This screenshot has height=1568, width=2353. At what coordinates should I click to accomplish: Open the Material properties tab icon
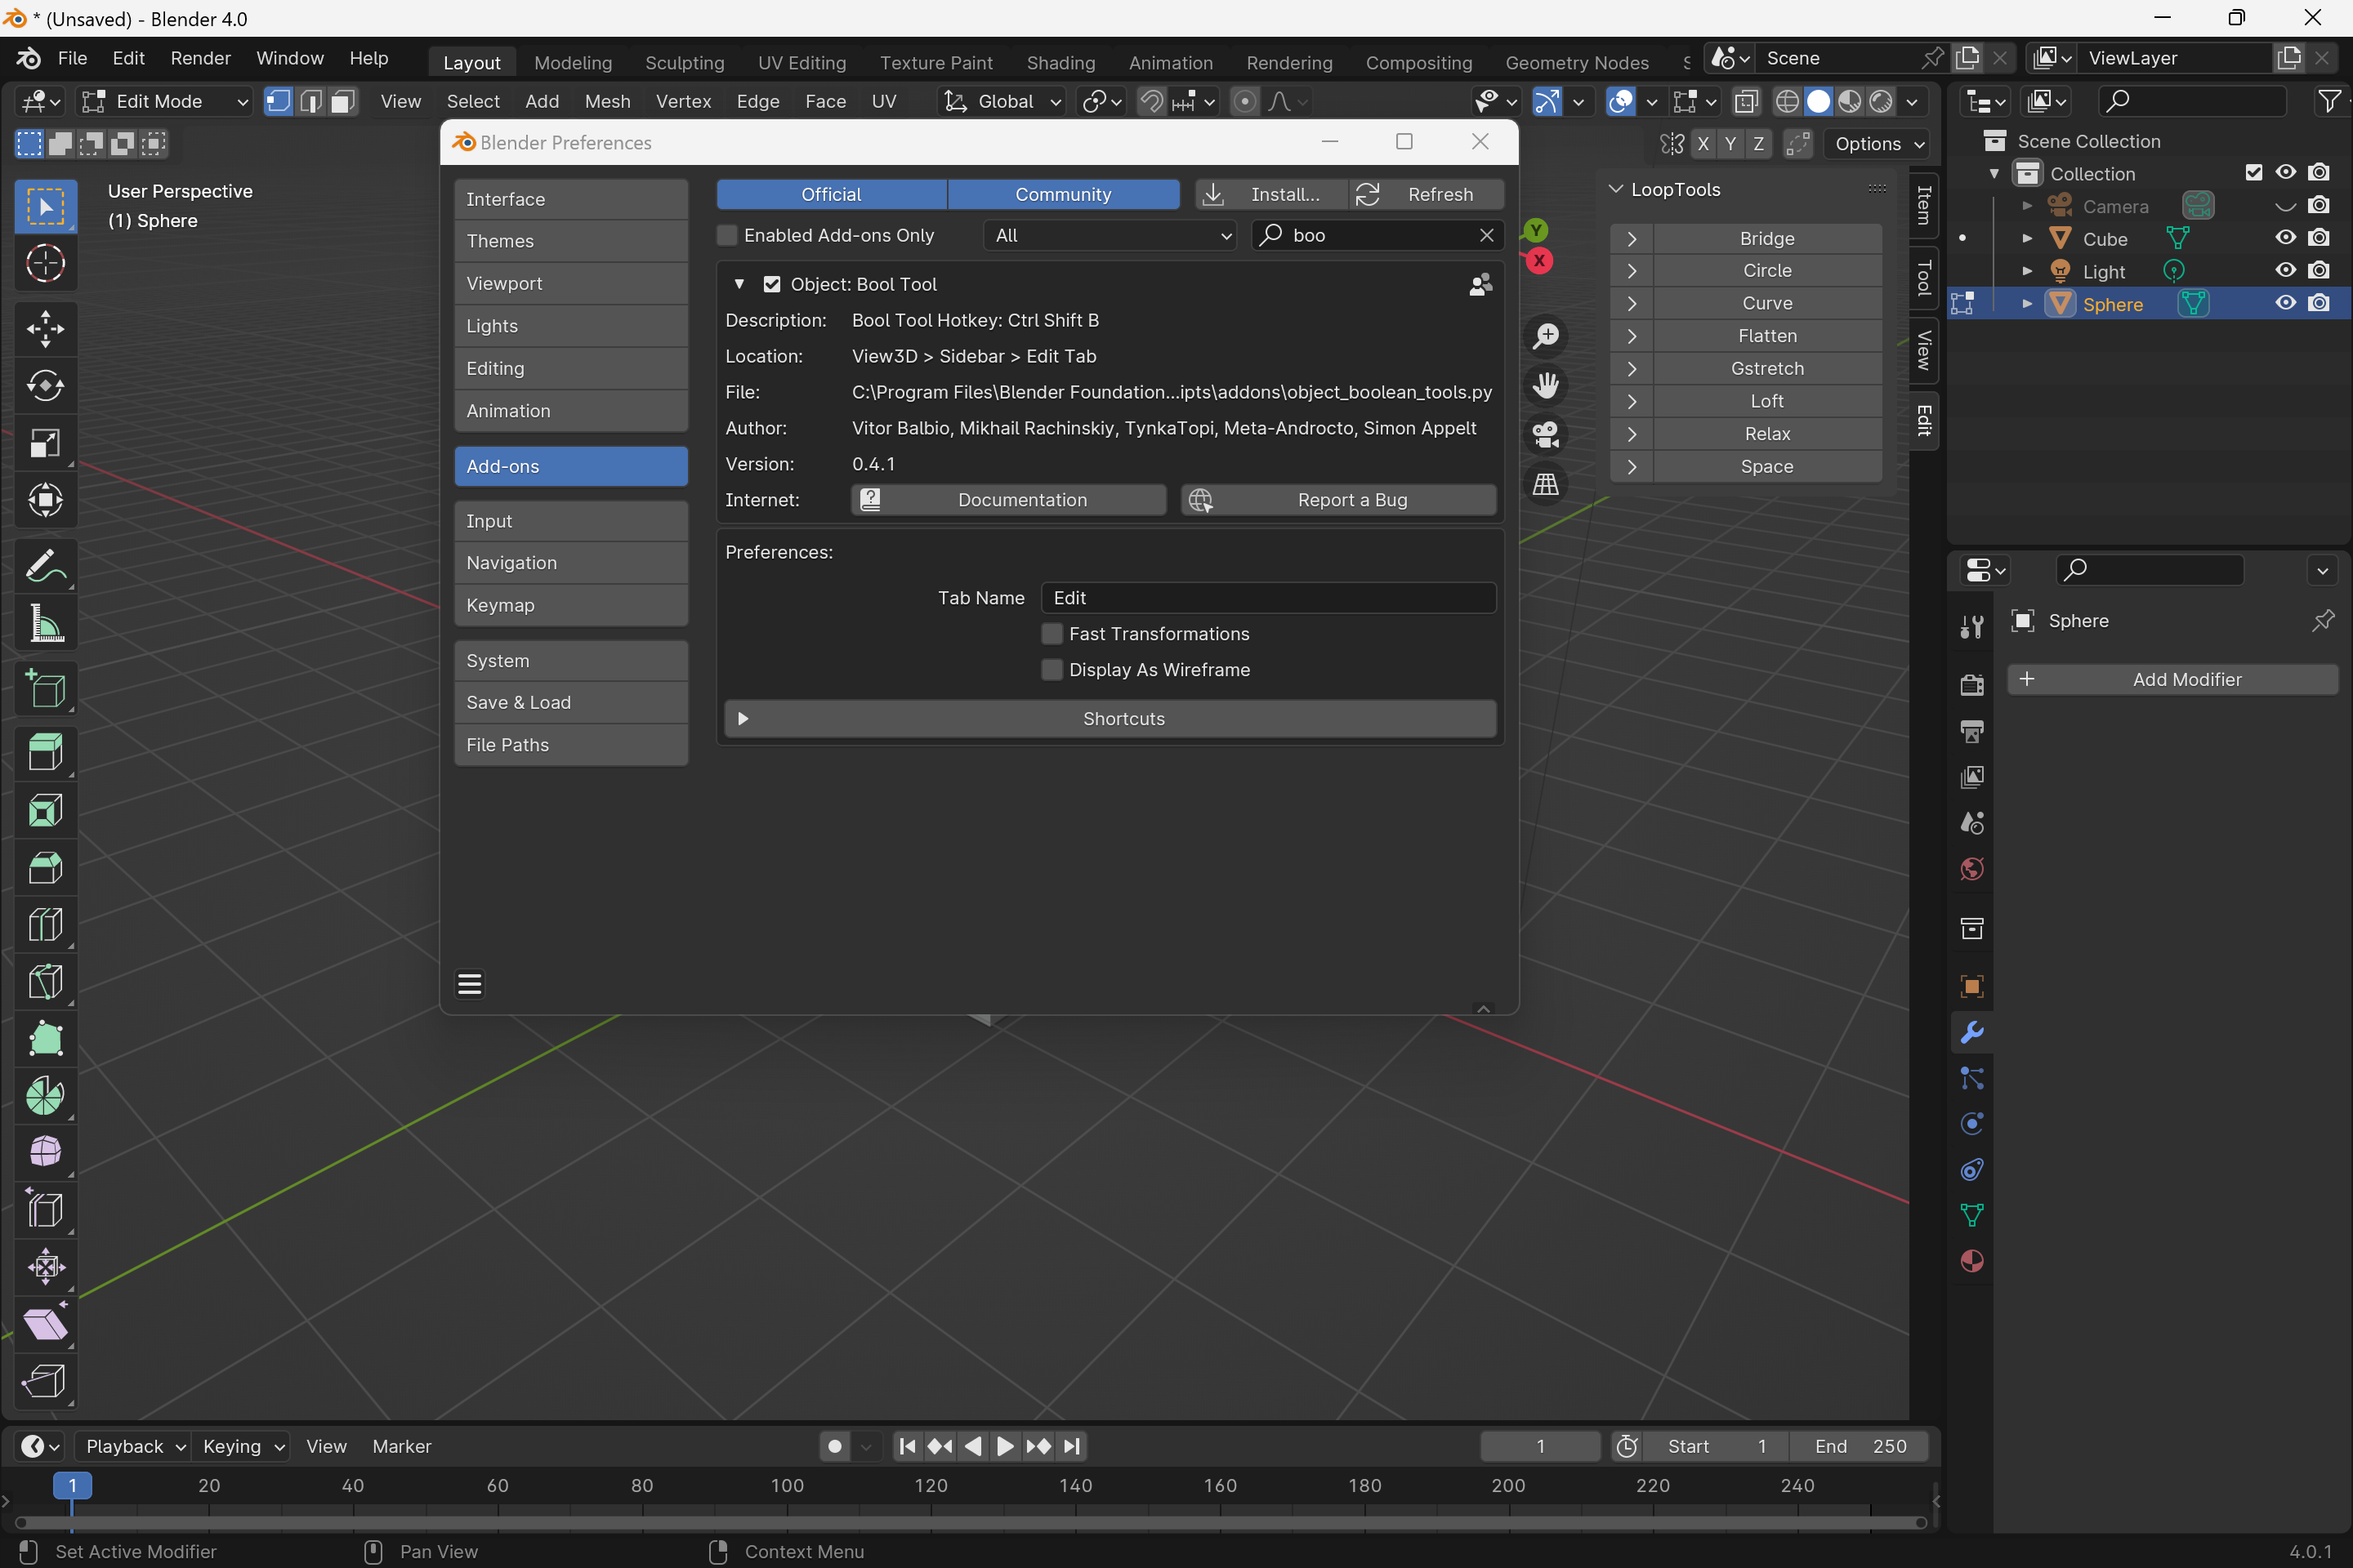coord(1971,1261)
